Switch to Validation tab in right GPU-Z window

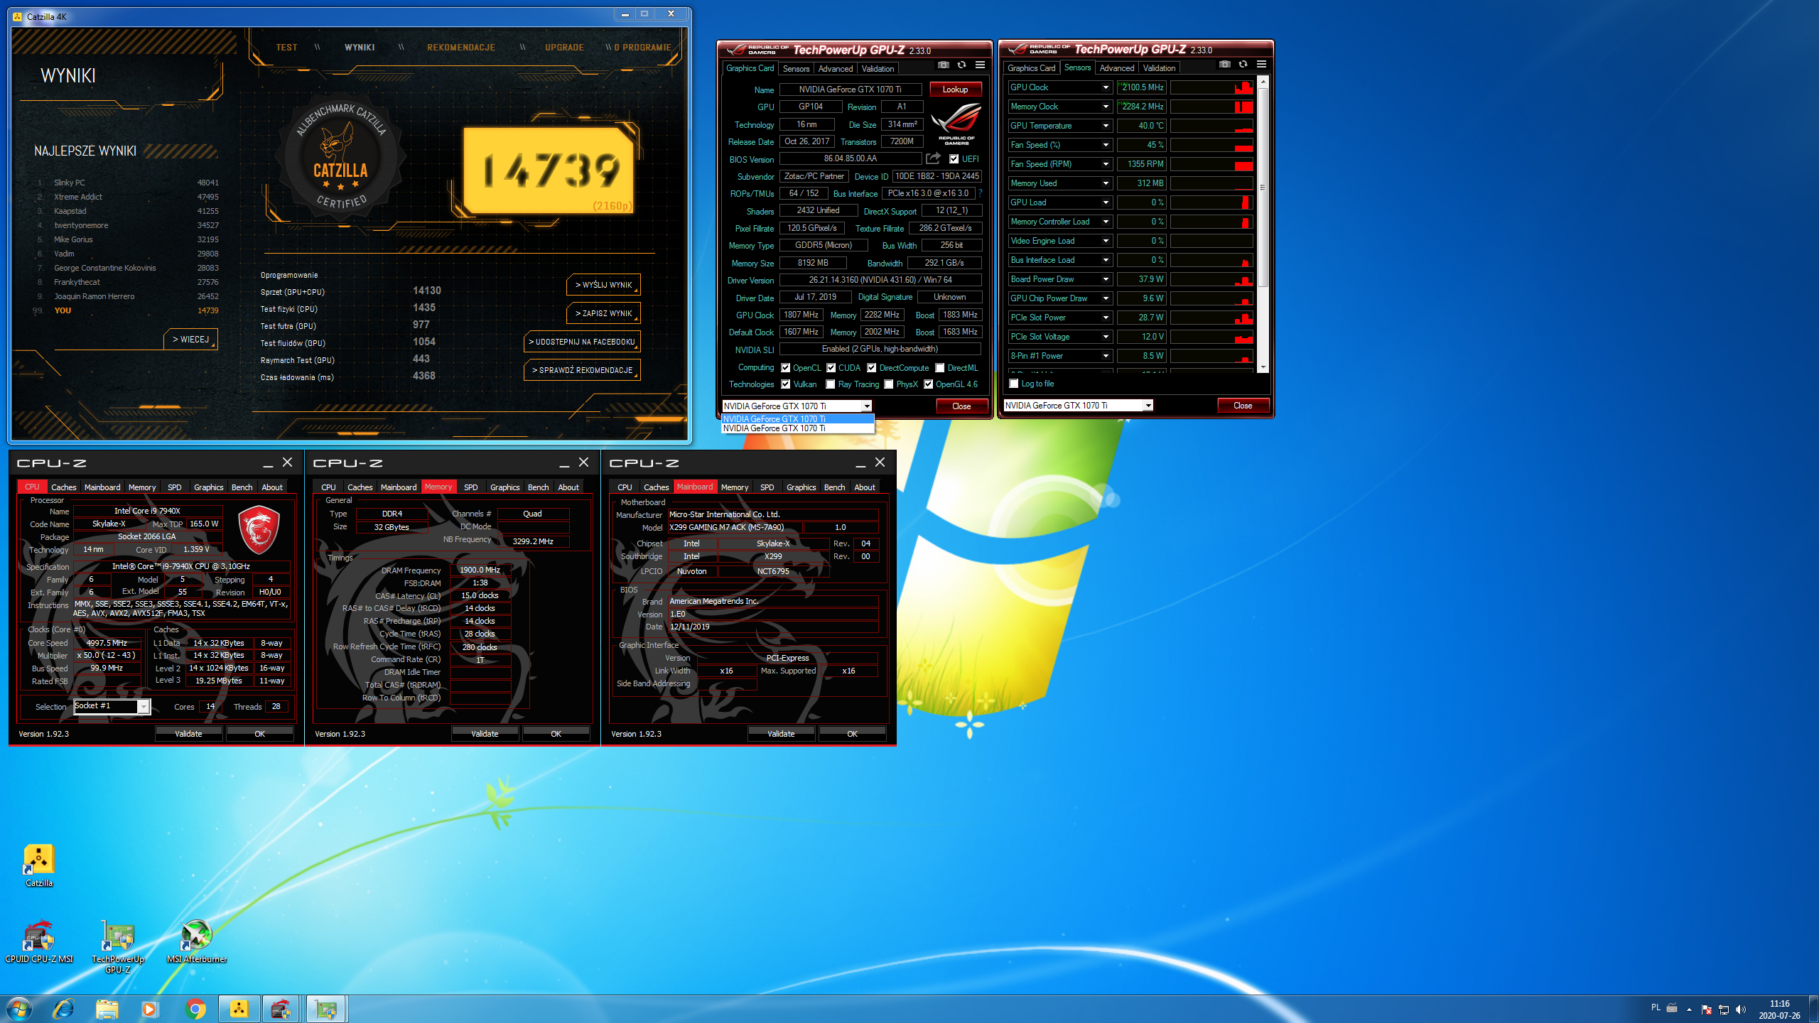click(1159, 68)
